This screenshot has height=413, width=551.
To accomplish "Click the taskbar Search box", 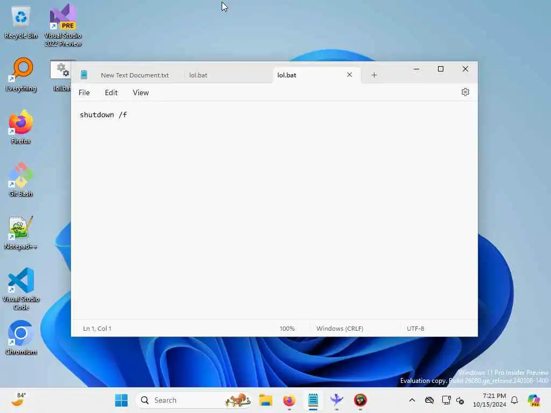I will pos(194,400).
